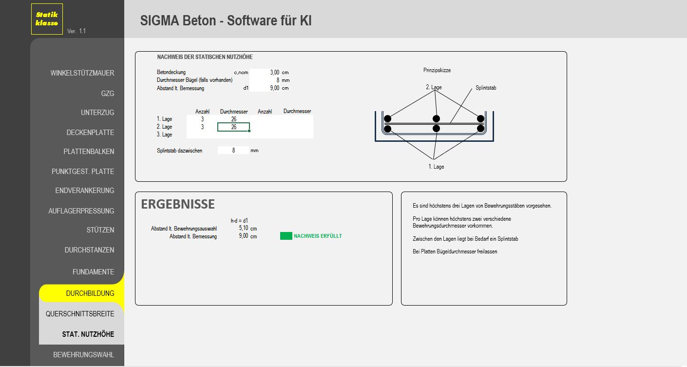Open the DECKENPLATTE page
This screenshot has height=367, width=687.
click(90, 133)
